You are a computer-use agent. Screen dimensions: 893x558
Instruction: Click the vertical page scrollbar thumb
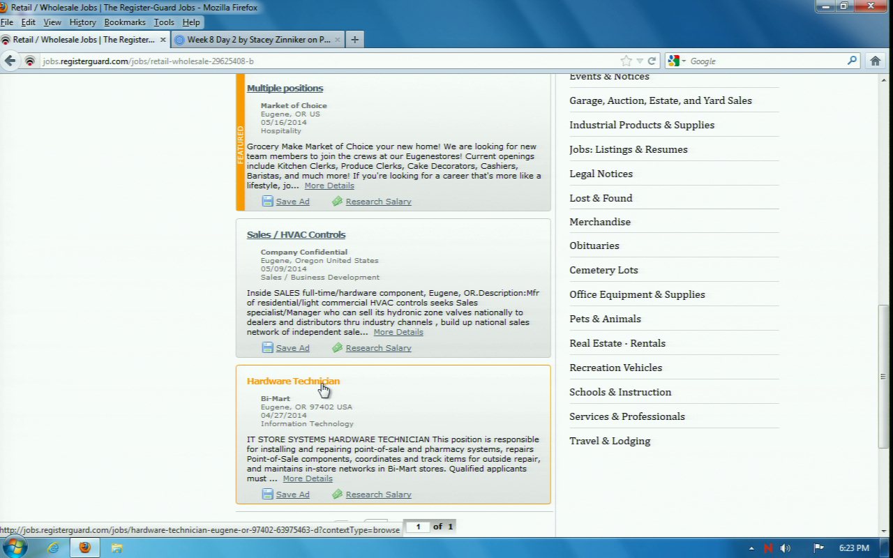click(883, 377)
